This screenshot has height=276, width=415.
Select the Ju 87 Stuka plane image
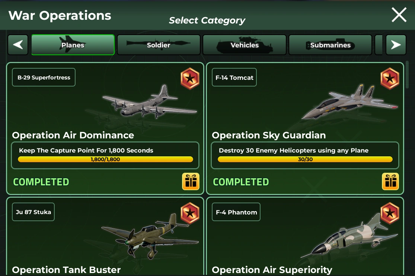coord(150,236)
